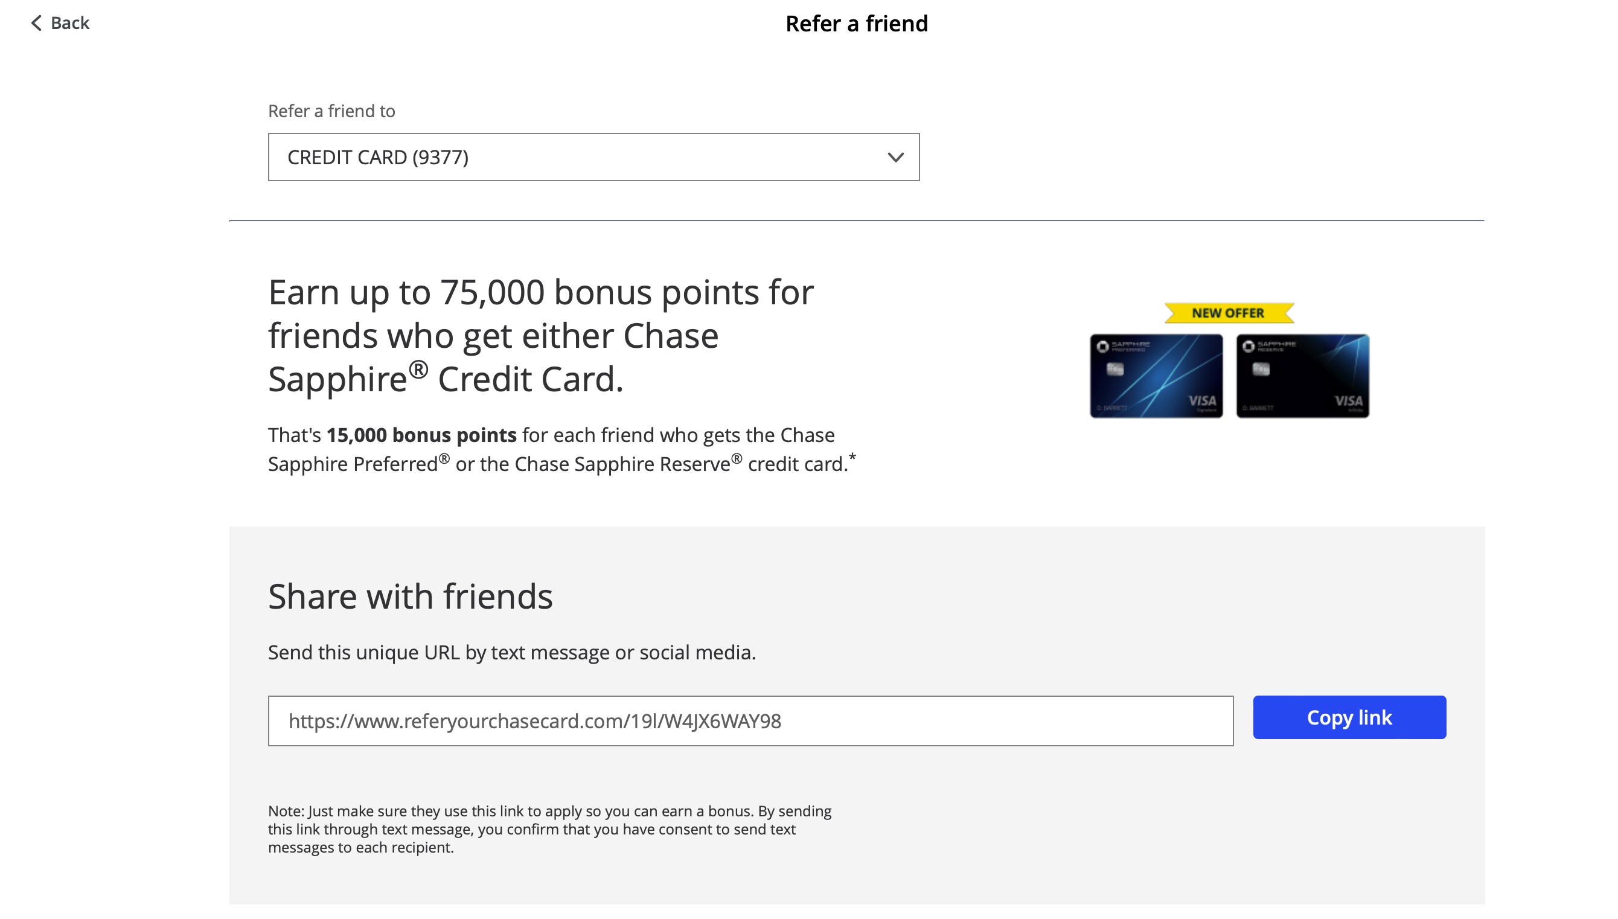This screenshot has height=919, width=1618.
Task: Open the CREDIT CARD (9377) dropdown
Action: point(592,157)
